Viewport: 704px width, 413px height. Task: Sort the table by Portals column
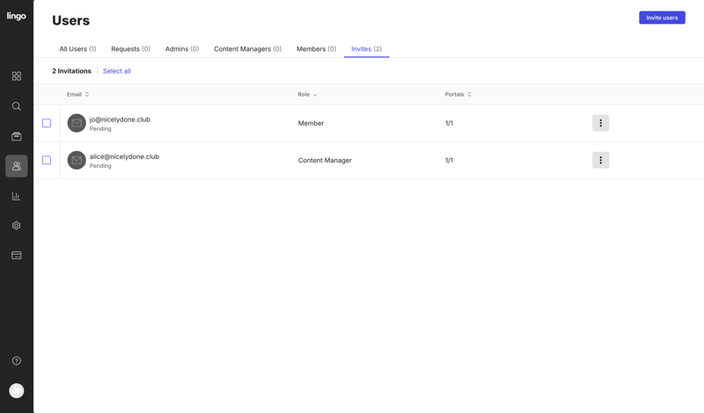(x=458, y=94)
